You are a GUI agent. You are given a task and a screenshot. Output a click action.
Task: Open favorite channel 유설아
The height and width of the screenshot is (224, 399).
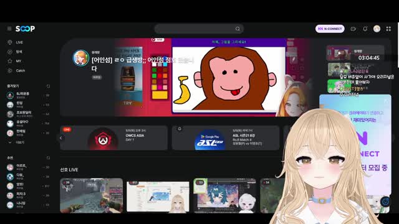click(x=28, y=123)
